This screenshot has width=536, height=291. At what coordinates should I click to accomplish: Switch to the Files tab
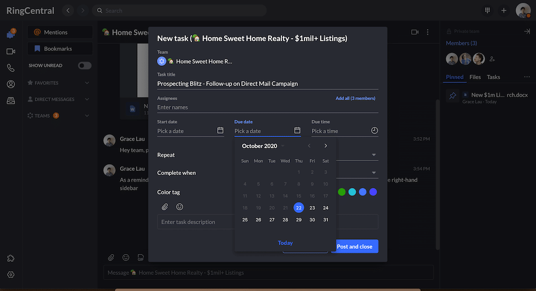point(475,77)
